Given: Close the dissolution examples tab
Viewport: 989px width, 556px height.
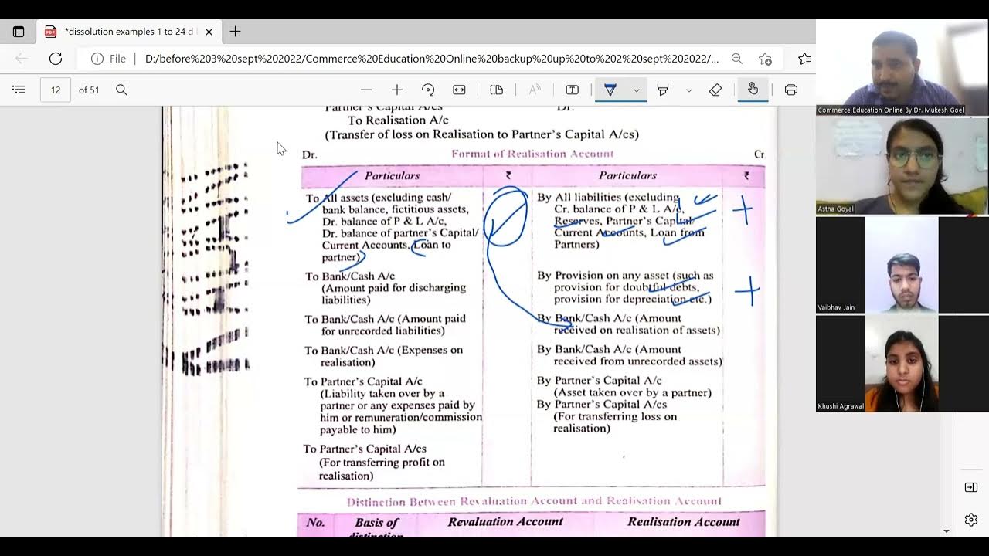Looking at the screenshot, I should click(209, 32).
